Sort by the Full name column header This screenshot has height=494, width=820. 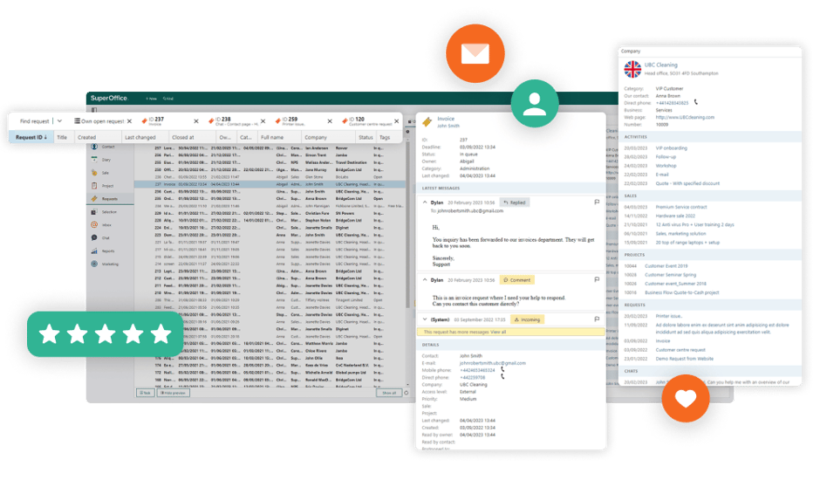[279, 137]
